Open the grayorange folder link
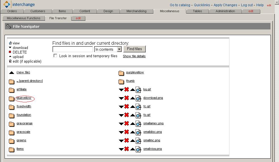 click(x=25, y=123)
